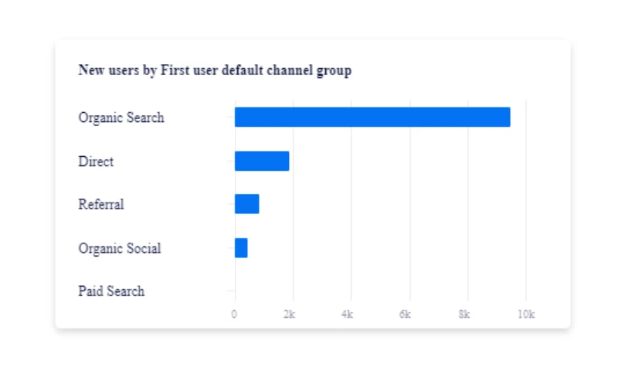This screenshot has width=618, height=371.
Task: Click the 10k axis tick label
Action: click(x=525, y=315)
